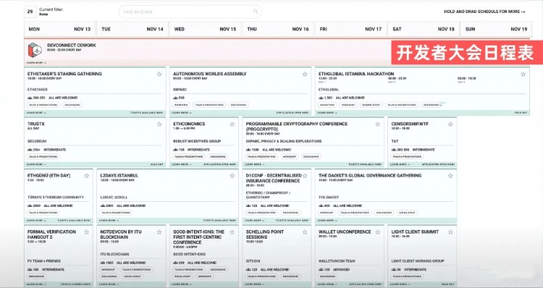Open Application Open link on Autonomous Worlds
The width and height of the screenshot is (543, 288).
point(292,113)
